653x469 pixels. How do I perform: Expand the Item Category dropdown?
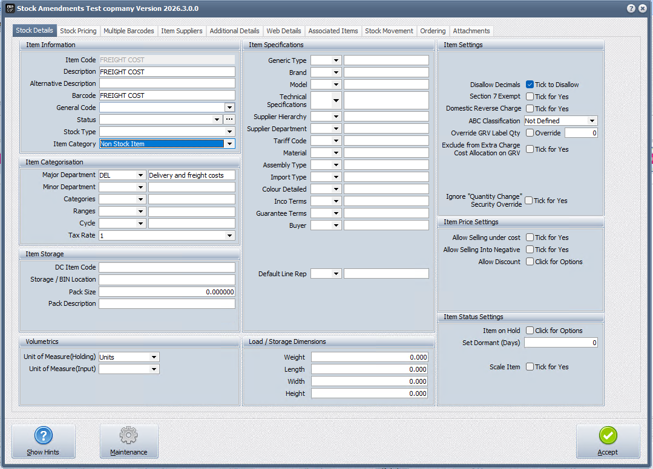pyautogui.click(x=229, y=144)
